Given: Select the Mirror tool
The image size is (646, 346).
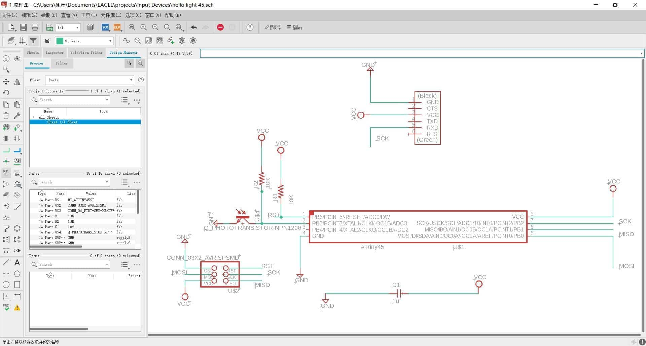Looking at the screenshot, I should pyautogui.click(x=17, y=82).
